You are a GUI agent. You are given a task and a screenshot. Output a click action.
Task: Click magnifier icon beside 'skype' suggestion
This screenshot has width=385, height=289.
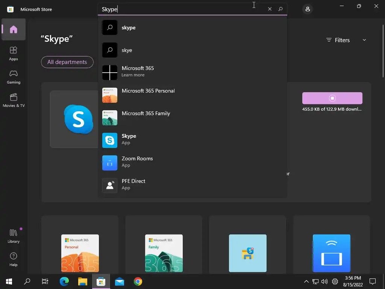(x=110, y=27)
